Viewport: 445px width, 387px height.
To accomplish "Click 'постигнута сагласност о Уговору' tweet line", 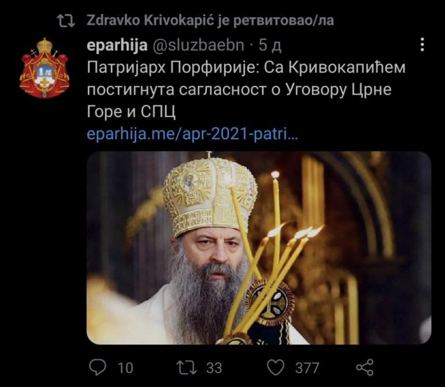I will [217, 90].
